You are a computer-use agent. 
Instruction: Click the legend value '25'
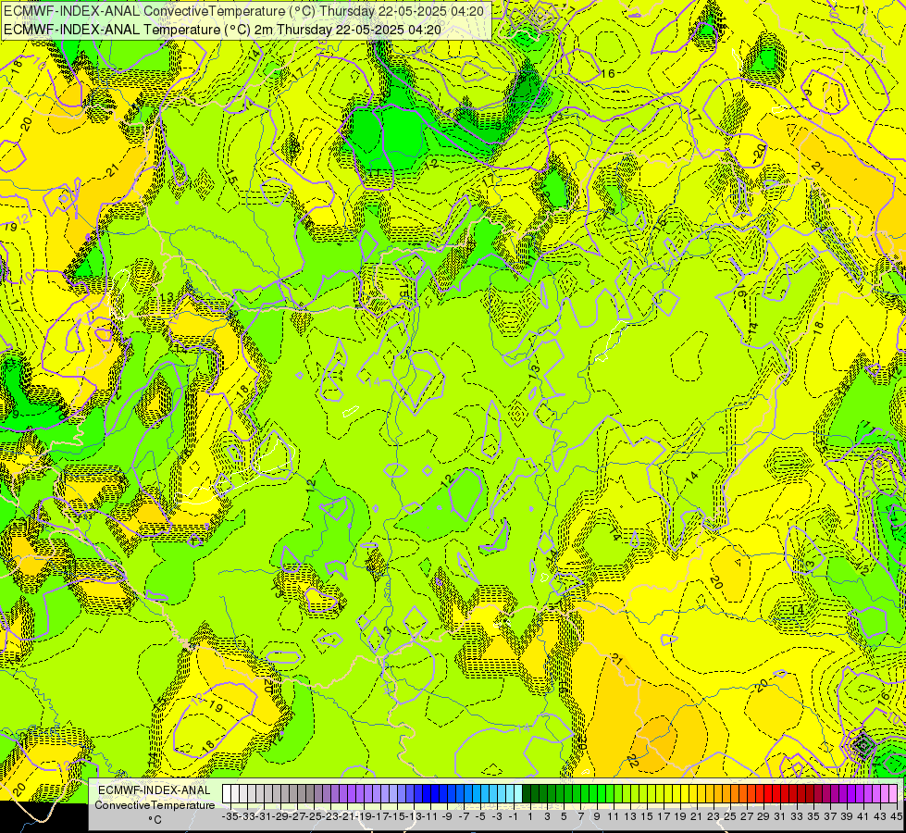coord(730,817)
